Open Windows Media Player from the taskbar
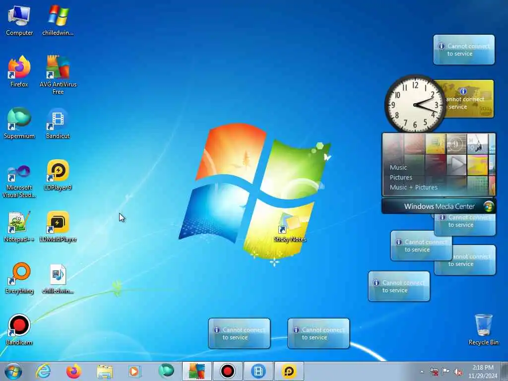The width and height of the screenshot is (508, 381). [x=134, y=371]
